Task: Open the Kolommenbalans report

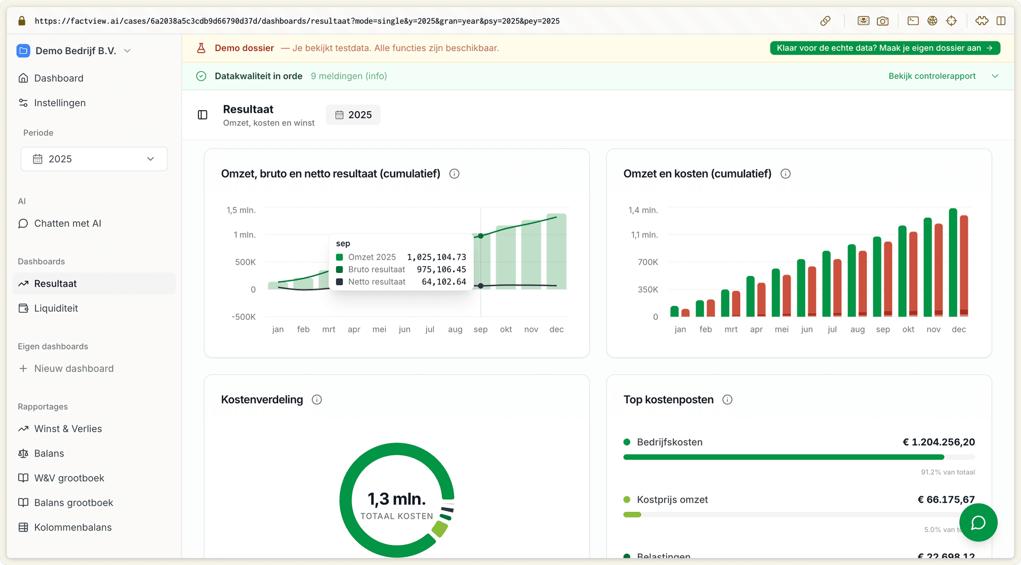Action: pos(94,527)
